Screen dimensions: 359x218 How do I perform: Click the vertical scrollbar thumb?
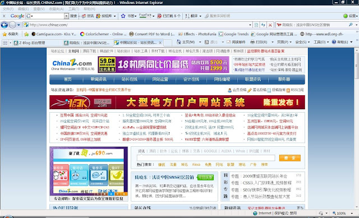point(357,66)
